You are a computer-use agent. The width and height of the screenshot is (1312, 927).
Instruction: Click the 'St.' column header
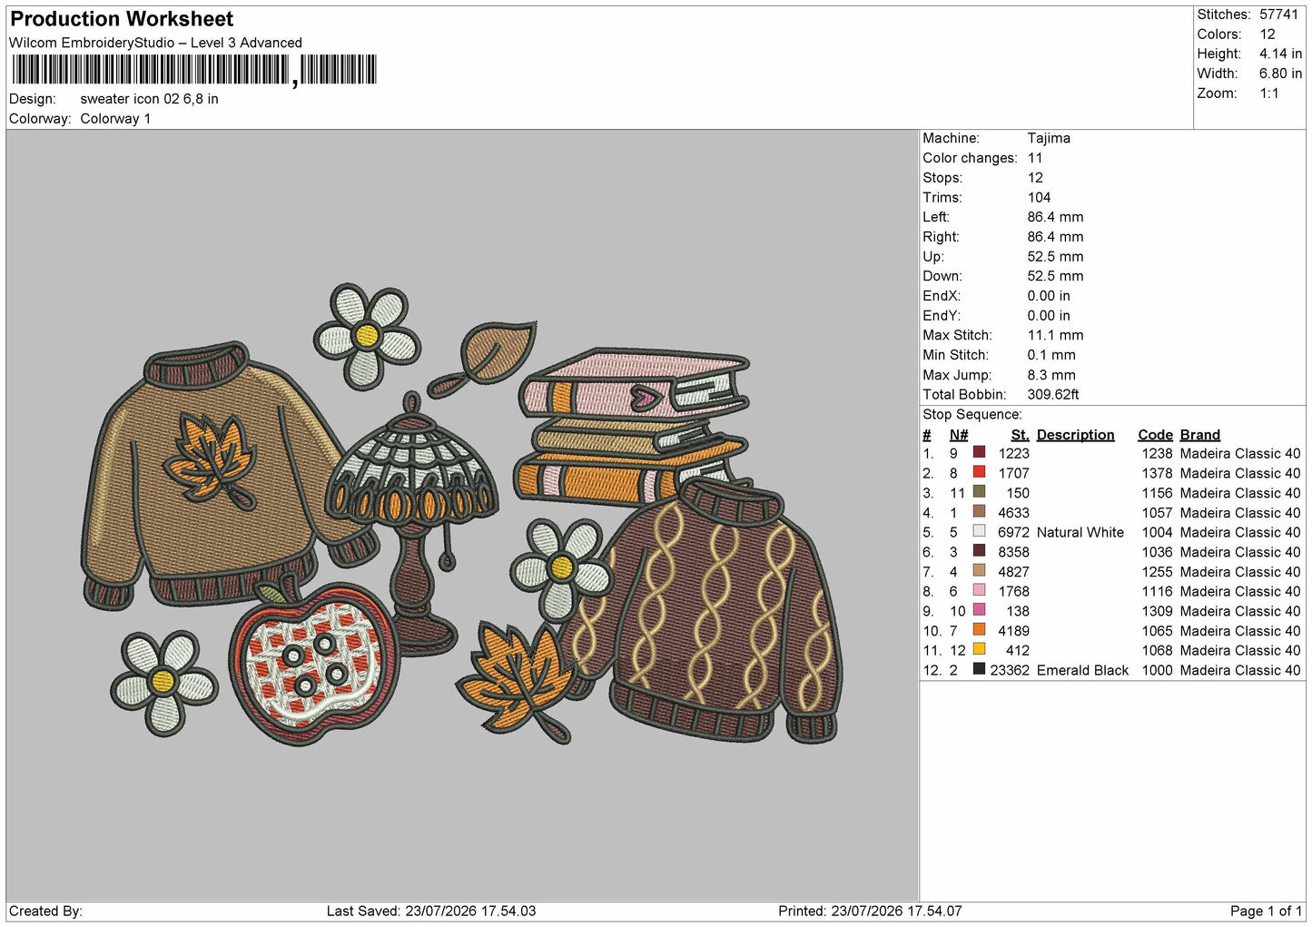click(x=1020, y=435)
